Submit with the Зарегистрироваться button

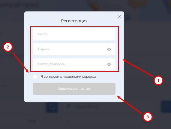click(74, 89)
